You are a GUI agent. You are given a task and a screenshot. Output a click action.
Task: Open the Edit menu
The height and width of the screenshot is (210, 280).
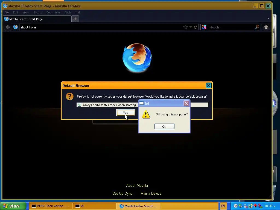tap(16, 12)
